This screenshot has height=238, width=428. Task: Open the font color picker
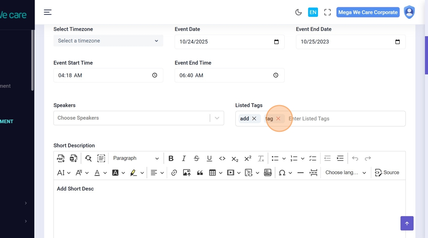point(97,173)
